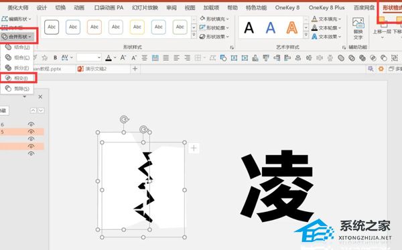Click the orange gear icon at right
Screen dimensions: 402x250
tap(381, 69)
